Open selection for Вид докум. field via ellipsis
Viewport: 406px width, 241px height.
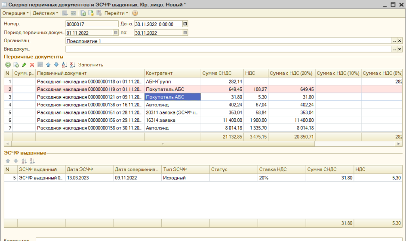394,49
